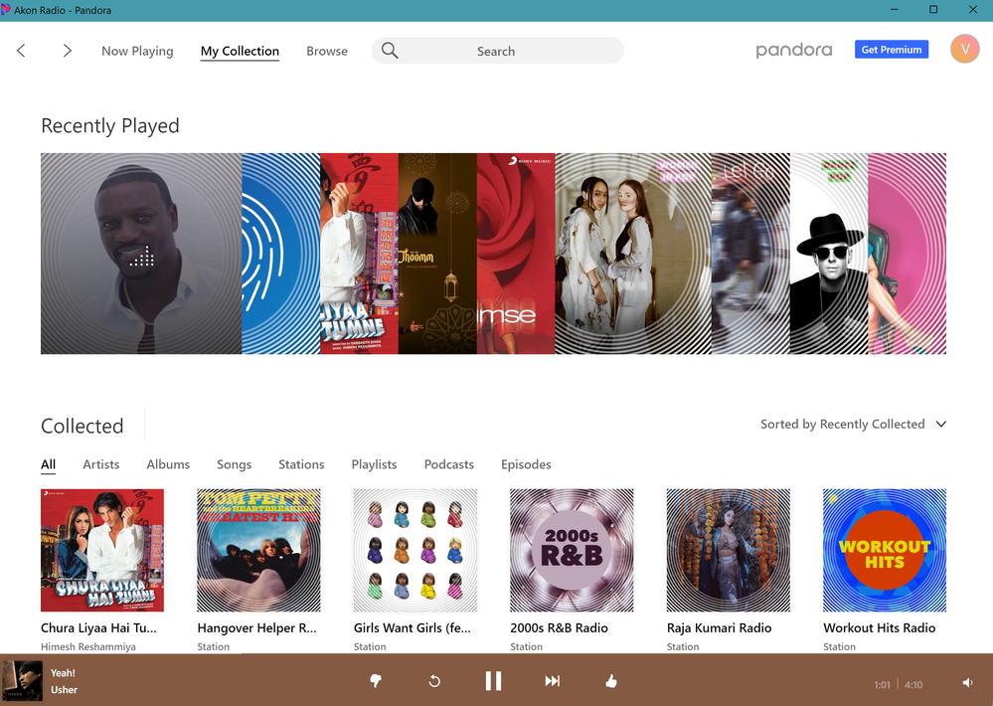Mute the volume speaker icon

click(x=968, y=683)
